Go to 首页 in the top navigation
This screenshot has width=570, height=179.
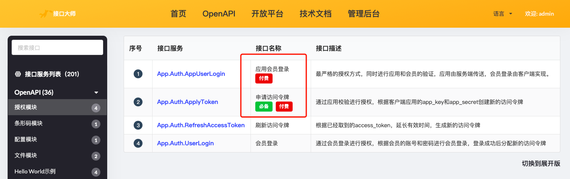click(178, 14)
